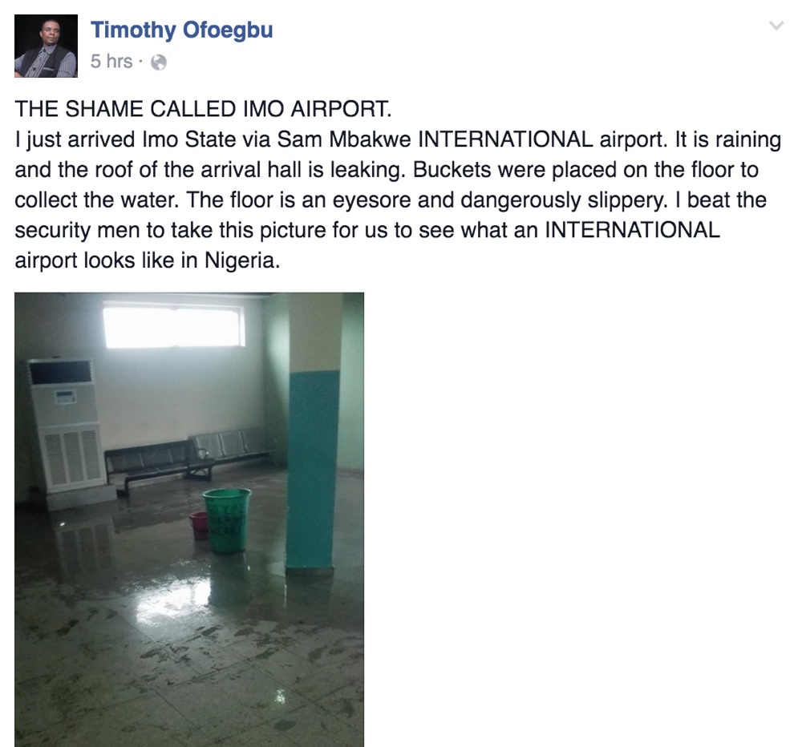Open the leaking airport hall photo
Image resolution: width=802 pixels, height=747 pixels.
tap(189, 519)
